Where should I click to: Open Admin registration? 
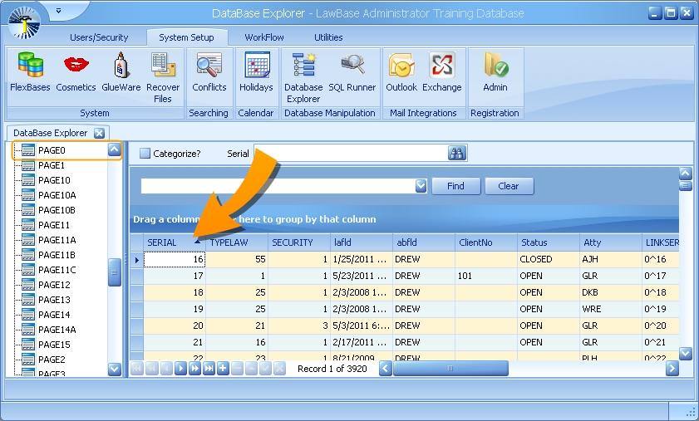[495, 72]
